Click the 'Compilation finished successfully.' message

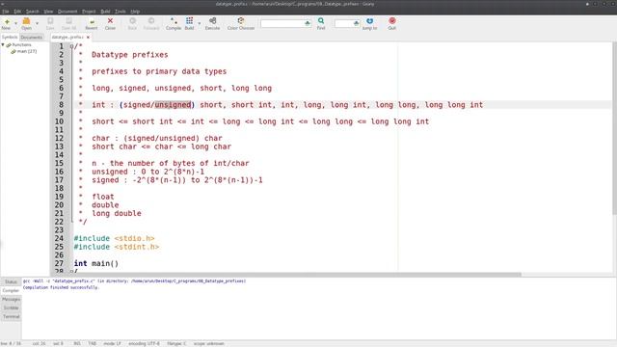tap(61, 287)
